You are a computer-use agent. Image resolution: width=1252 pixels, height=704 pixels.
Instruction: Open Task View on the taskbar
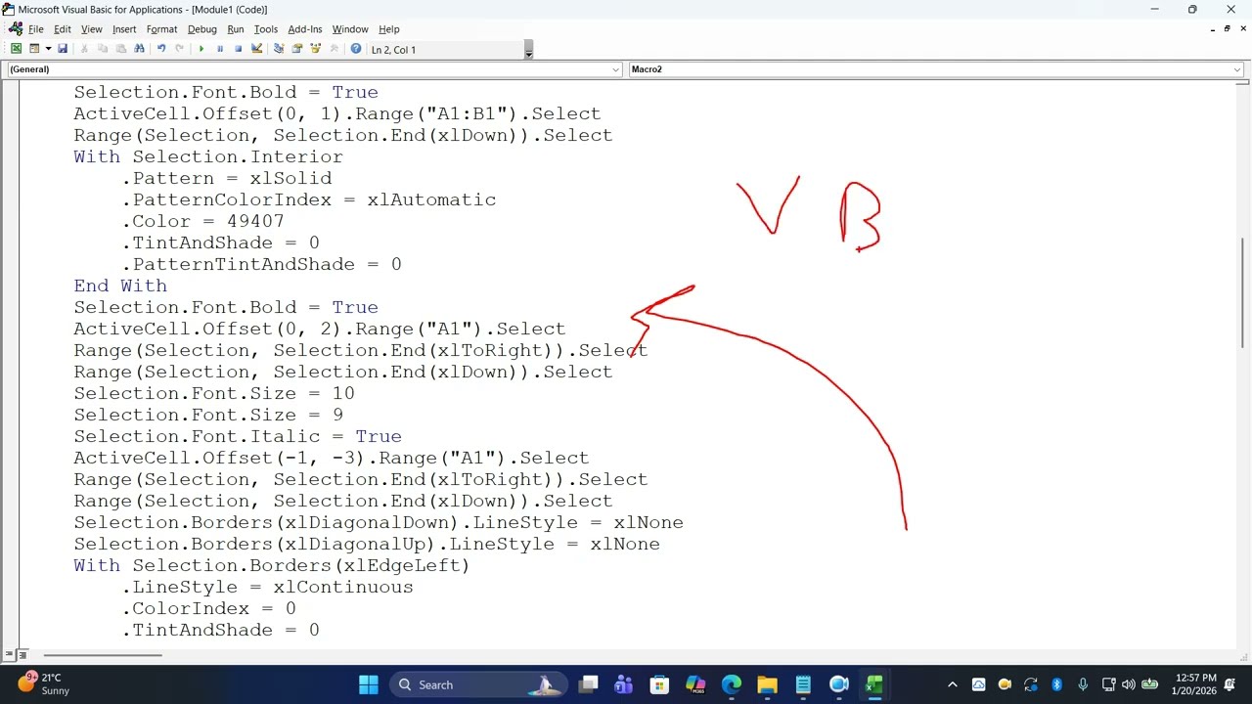tap(588, 684)
